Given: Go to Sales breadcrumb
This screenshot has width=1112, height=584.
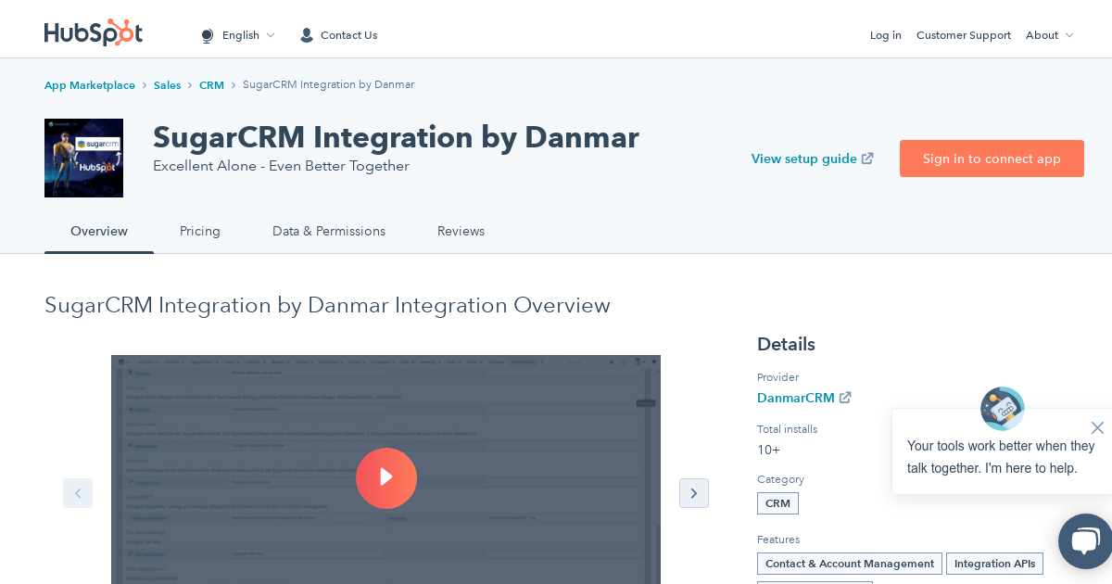Looking at the screenshot, I should point(167,85).
